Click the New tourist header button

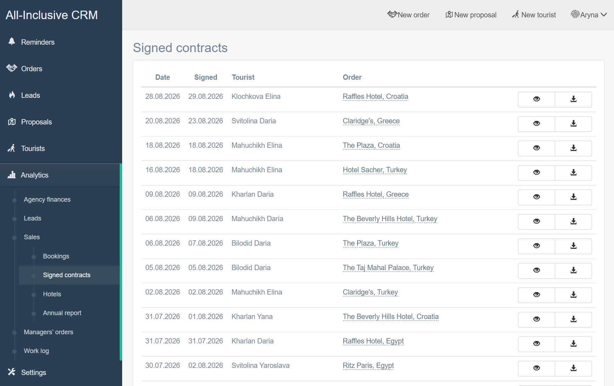pos(534,15)
